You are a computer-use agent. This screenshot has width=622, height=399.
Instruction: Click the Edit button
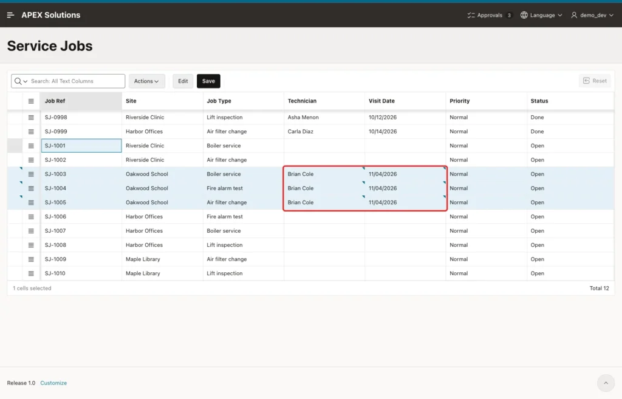pos(183,81)
